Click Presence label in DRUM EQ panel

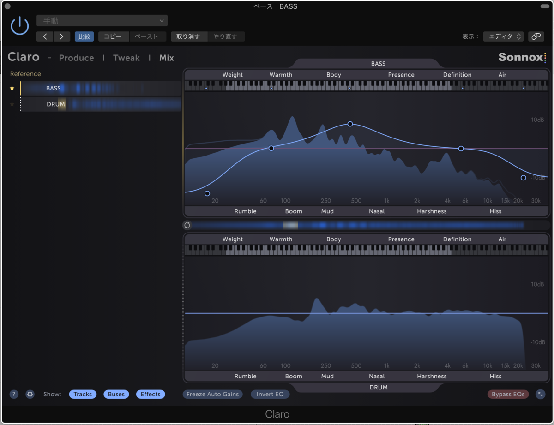(401, 239)
